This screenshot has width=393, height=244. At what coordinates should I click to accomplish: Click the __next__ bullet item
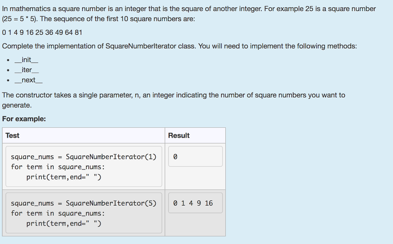(x=28, y=80)
